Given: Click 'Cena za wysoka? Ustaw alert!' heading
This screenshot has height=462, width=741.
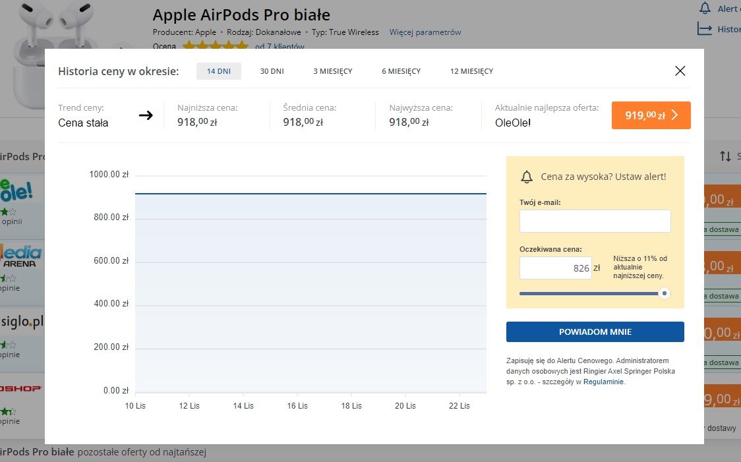Looking at the screenshot, I should point(603,177).
